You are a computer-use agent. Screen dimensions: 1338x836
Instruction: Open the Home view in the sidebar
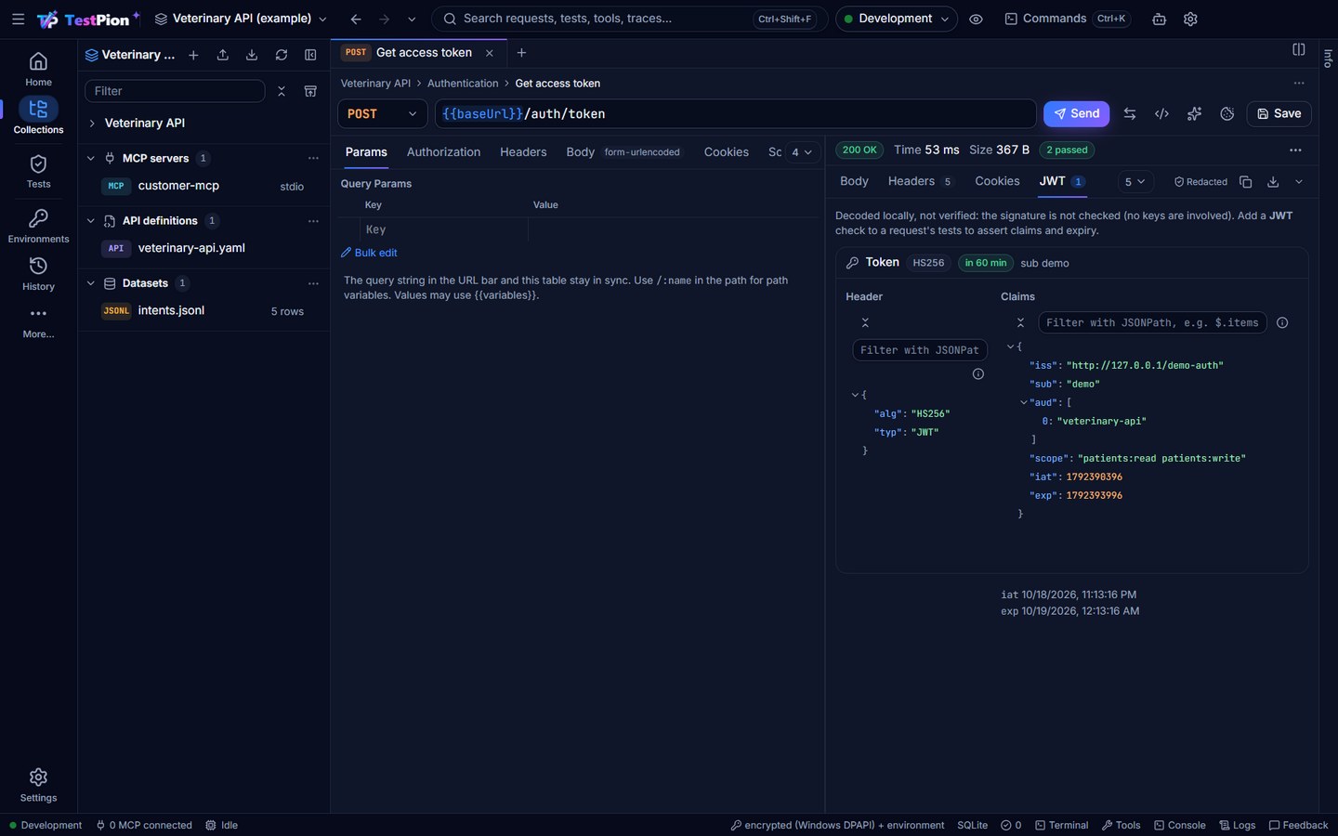click(38, 70)
